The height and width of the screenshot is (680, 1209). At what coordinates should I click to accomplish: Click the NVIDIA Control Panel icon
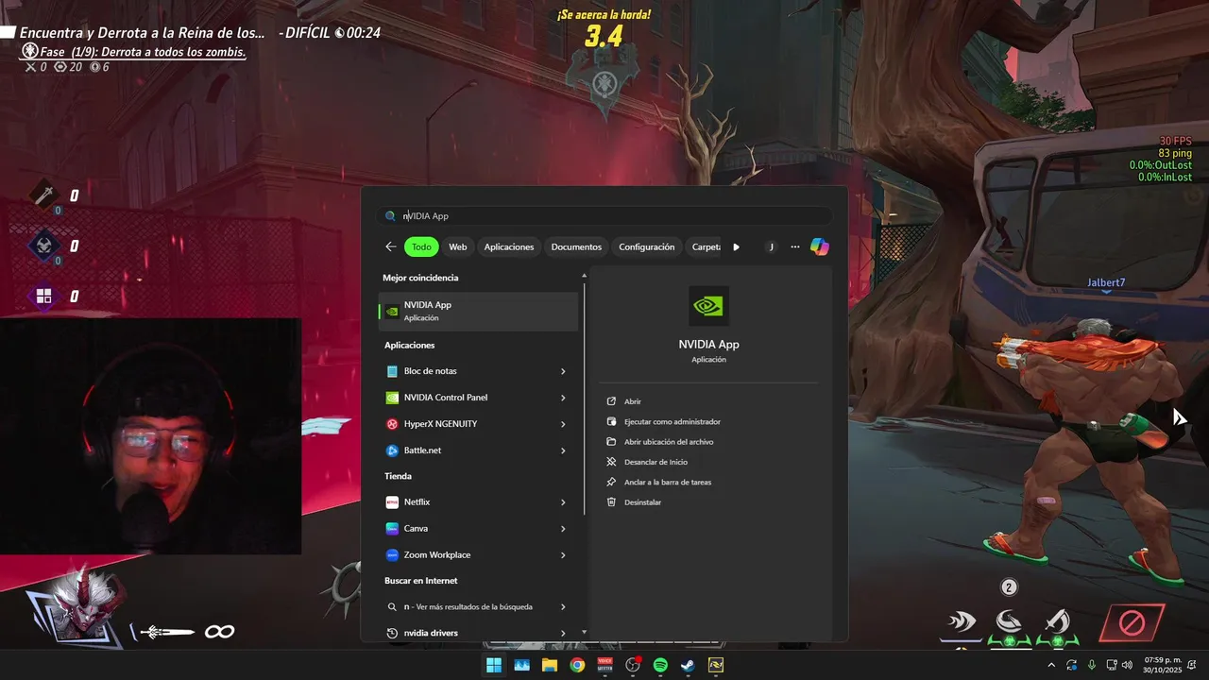393,398
